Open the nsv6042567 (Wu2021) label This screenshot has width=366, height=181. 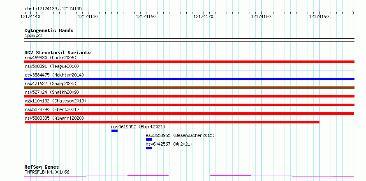pyautogui.click(x=169, y=144)
